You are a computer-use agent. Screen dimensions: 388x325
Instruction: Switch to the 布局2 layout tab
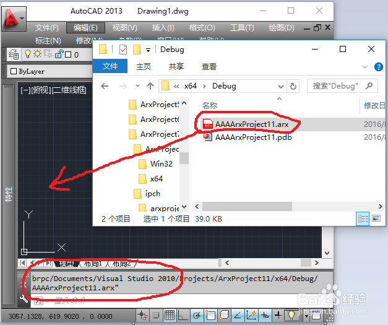tap(121, 264)
